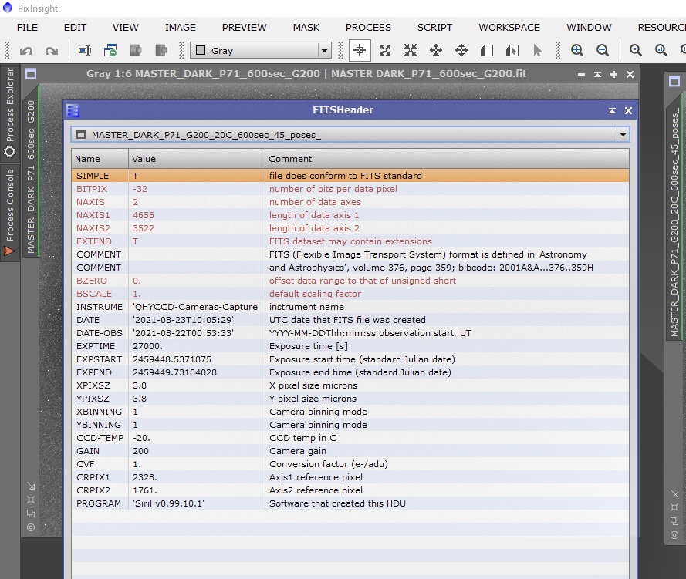
Task: Click the Zoom Out magnifier with a minus
Action: [603, 50]
